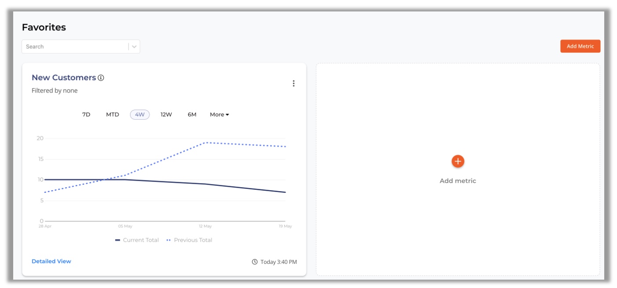Switch to the 6M time range

(192, 114)
